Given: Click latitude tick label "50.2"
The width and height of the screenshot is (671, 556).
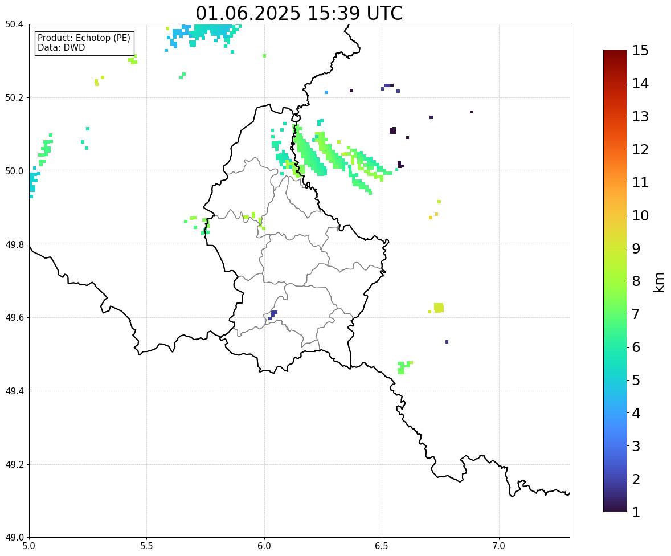Looking at the screenshot, I should click(x=14, y=97).
